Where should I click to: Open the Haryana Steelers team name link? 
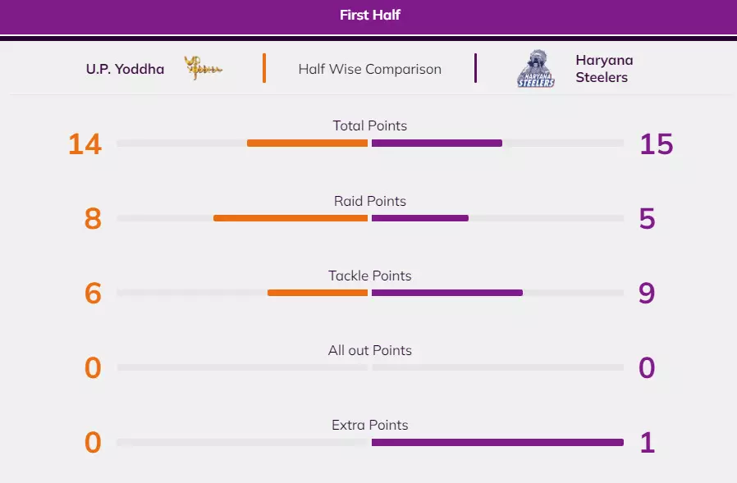pyautogui.click(x=604, y=69)
